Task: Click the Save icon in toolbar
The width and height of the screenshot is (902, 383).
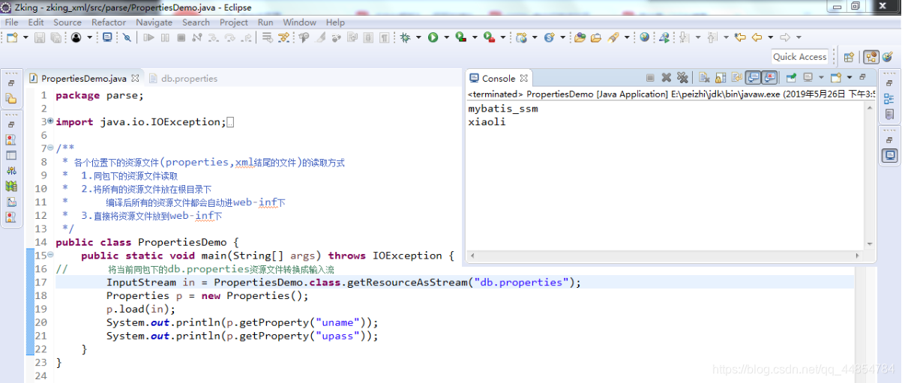Action: pos(40,37)
